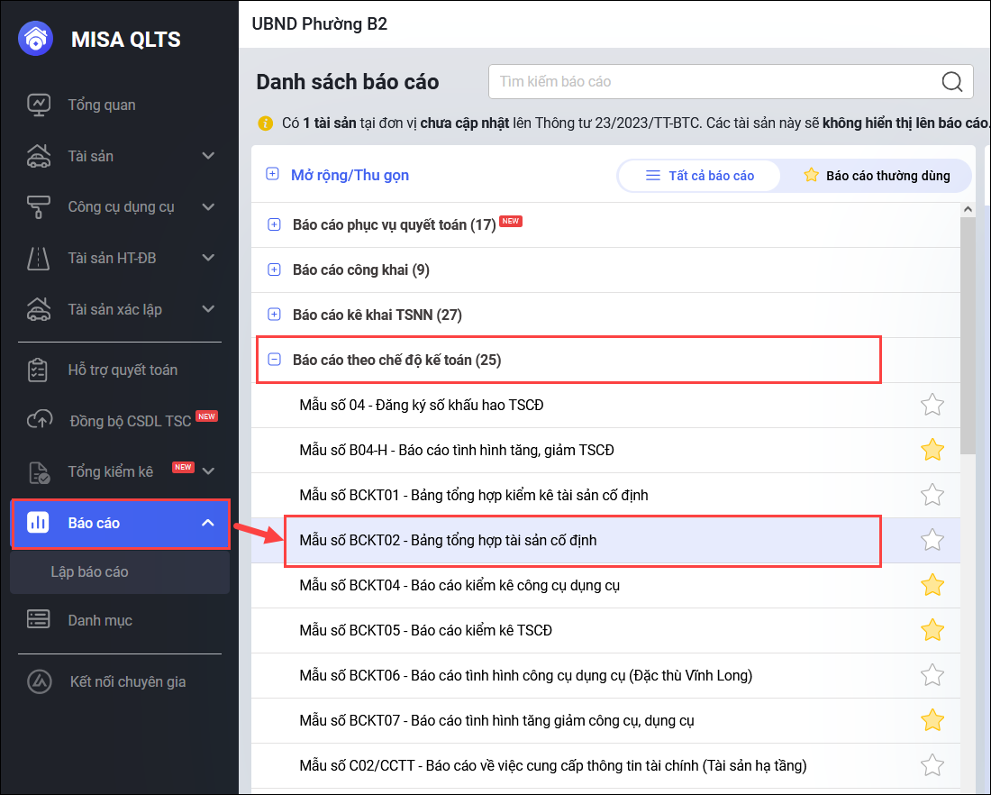Click the Tài sản car icon
The image size is (991, 795).
tap(39, 156)
